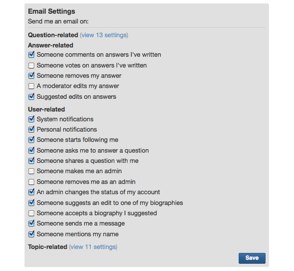Uncheck 'Someone removes my answer' option
This screenshot has width=294, height=271.
tap(32, 76)
